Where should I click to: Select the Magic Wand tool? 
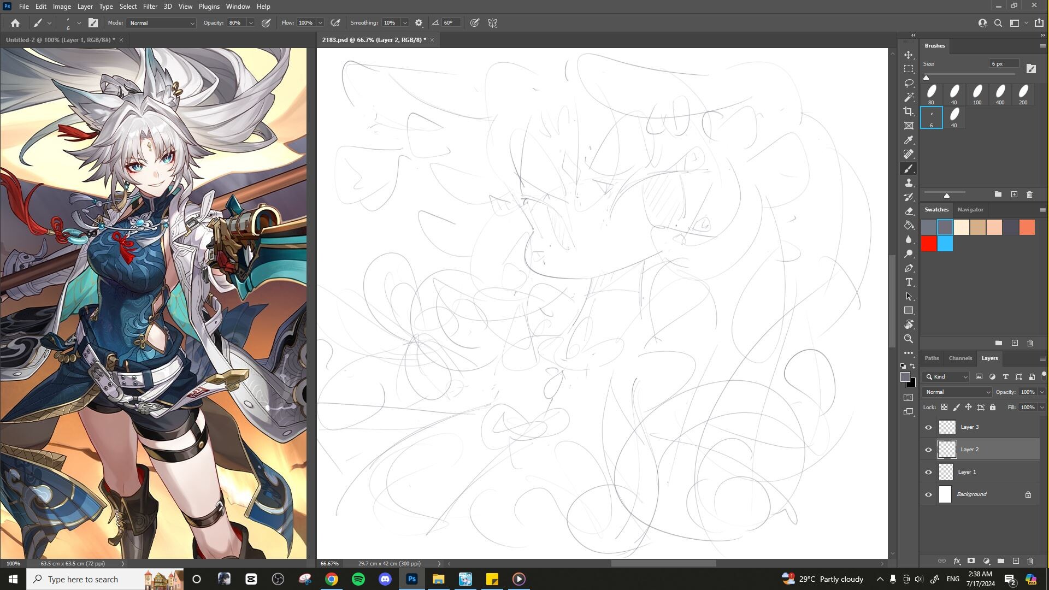tap(909, 98)
